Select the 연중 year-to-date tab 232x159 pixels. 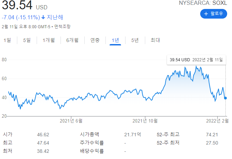tap(95, 40)
